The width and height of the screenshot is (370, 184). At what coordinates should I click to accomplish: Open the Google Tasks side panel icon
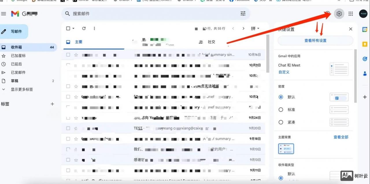pyautogui.click(x=365, y=59)
